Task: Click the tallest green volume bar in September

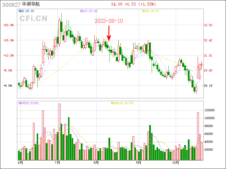Action: coord(150,143)
